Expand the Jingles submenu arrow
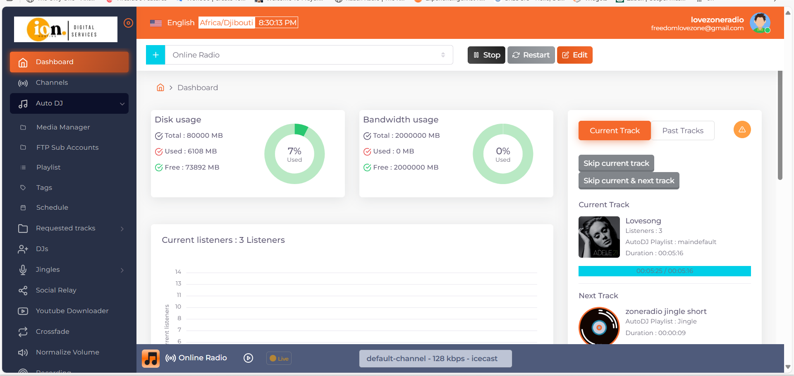Screen dimensions: 794x376 point(122,270)
